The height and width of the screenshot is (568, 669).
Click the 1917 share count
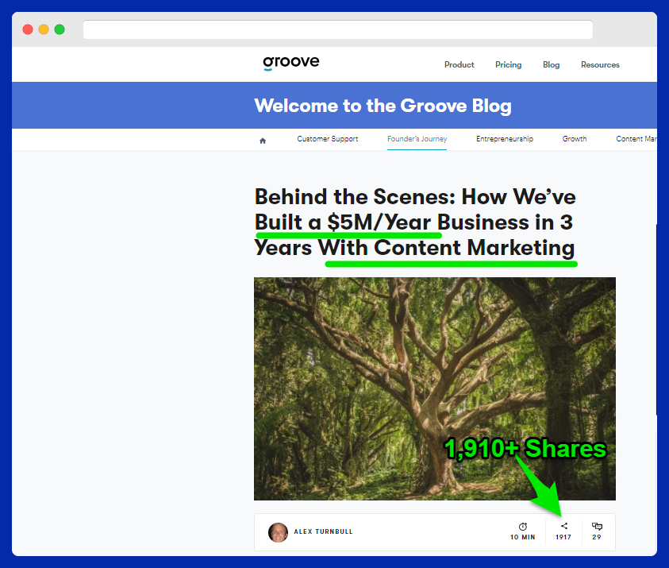[563, 537]
